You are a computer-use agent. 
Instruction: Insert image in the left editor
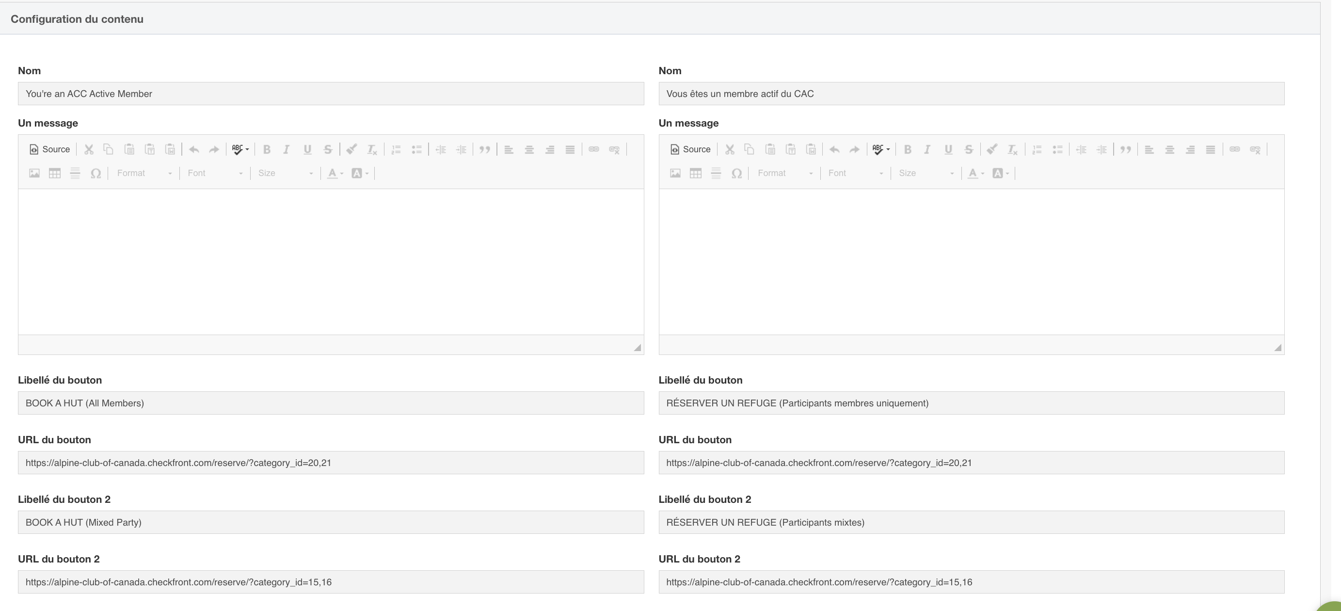[34, 174]
